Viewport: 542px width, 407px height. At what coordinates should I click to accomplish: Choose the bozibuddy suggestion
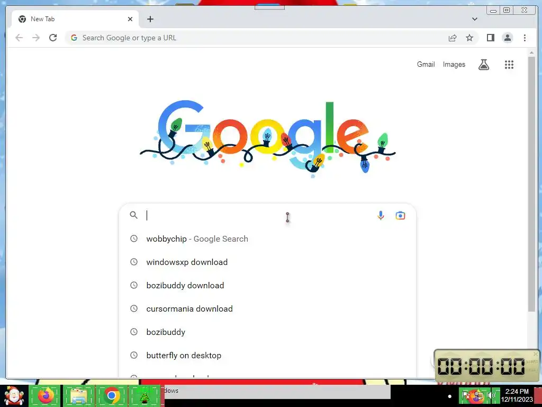(x=267, y=332)
